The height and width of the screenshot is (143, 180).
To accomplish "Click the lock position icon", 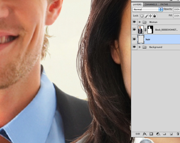I will click(x=150, y=16).
